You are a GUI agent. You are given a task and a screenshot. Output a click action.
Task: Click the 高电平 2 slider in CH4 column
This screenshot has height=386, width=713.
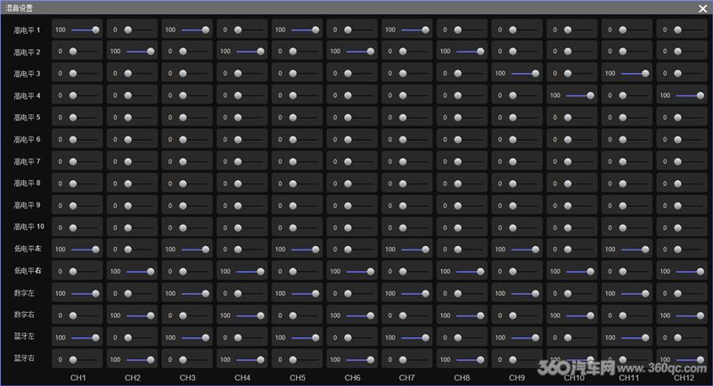(250, 52)
